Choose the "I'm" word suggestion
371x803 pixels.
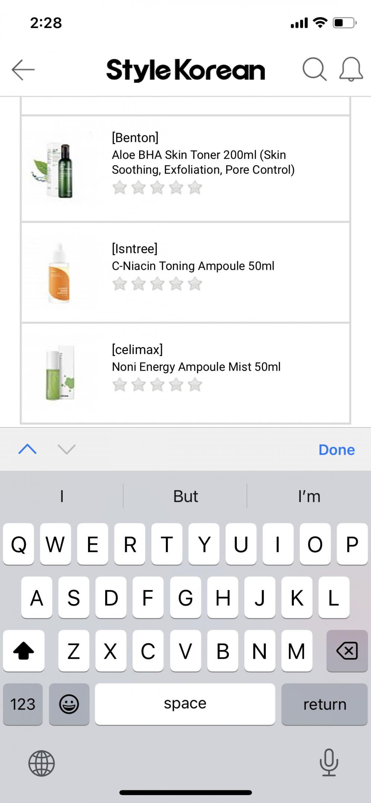[x=309, y=497]
